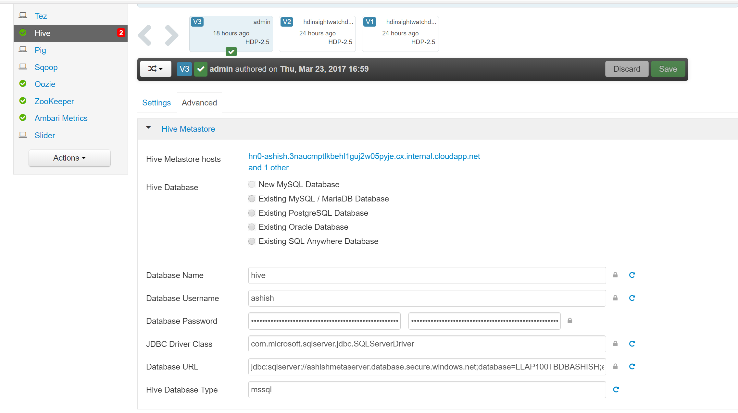Click the Sqoop client icon
This screenshot has width=738, height=413.
click(x=23, y=67)
